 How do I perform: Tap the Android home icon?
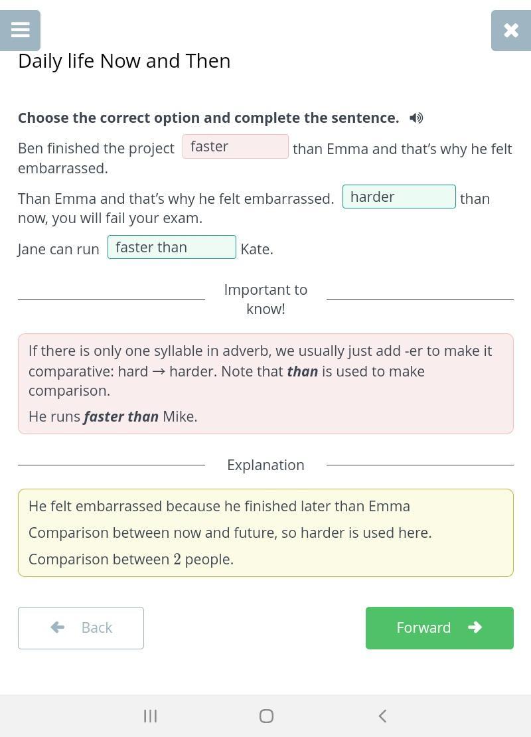[x=266, y=716]
